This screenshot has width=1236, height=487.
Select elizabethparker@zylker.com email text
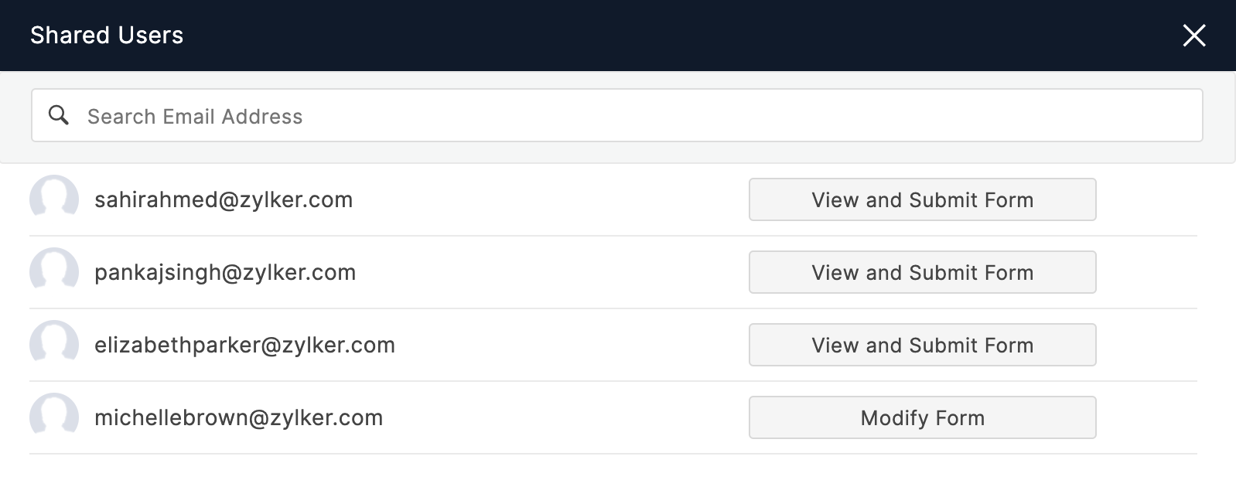pyautogui.click(x=244, y=346)
